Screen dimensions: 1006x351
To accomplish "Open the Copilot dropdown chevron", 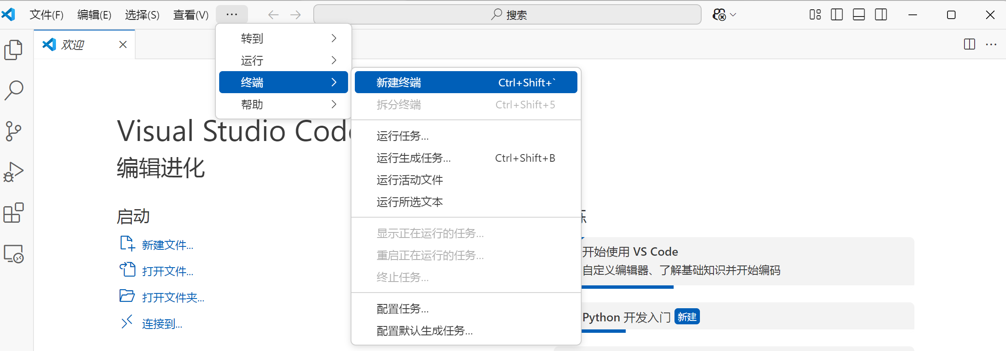I will coord(733,15).
